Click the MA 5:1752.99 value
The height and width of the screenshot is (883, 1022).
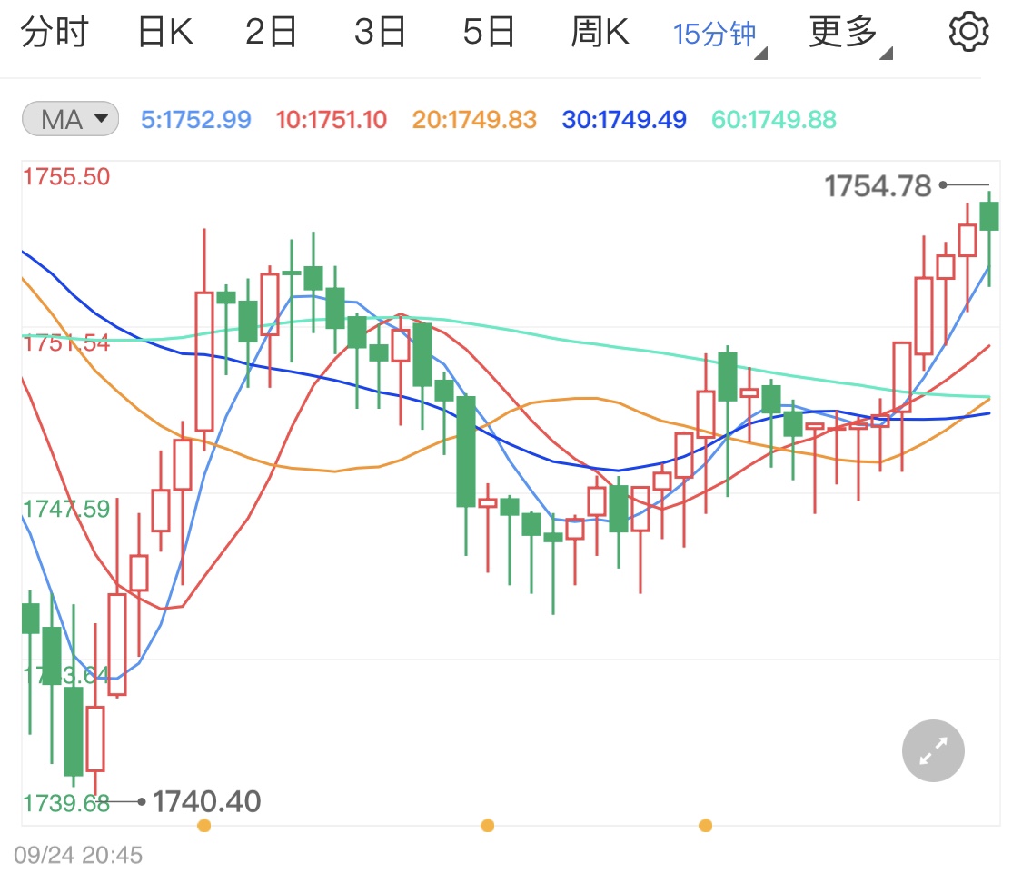[x=195, y=120]
